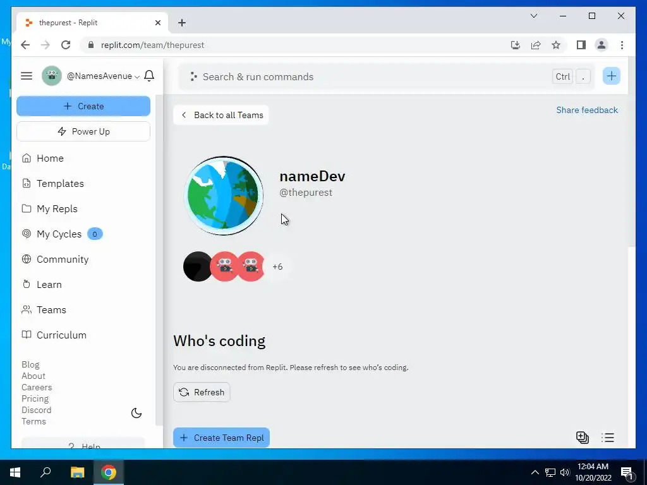Viewport: 647px width, 485px height.
Task: Toggle the browser side panel icon
Action: tap(581, 45)
